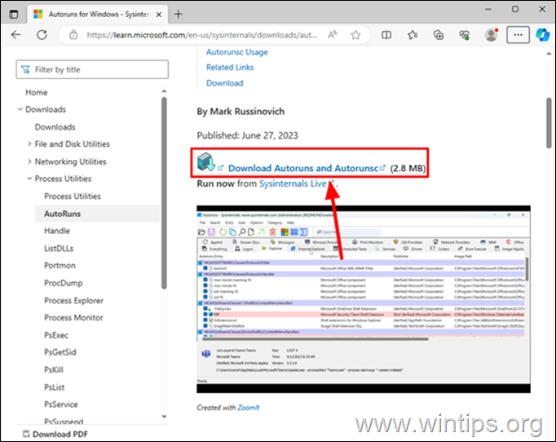
Task: Follow the Related Links link
Action: click(x=230, y=68)
